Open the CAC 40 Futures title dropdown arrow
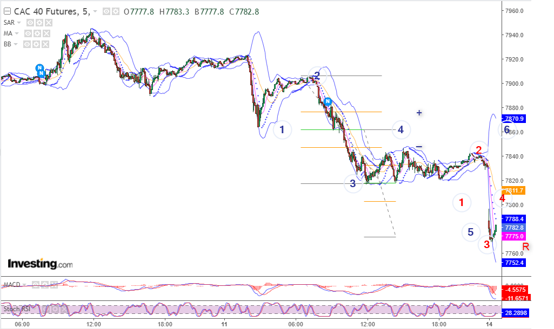The width and height of the screenshot is (554, 329). (95, 12)
